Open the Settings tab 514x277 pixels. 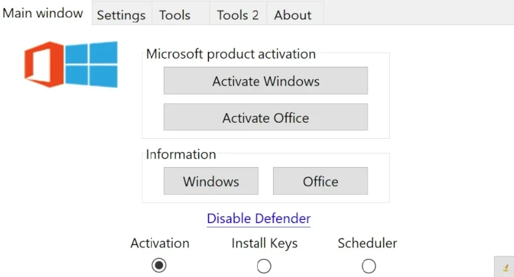pos(121,15)
